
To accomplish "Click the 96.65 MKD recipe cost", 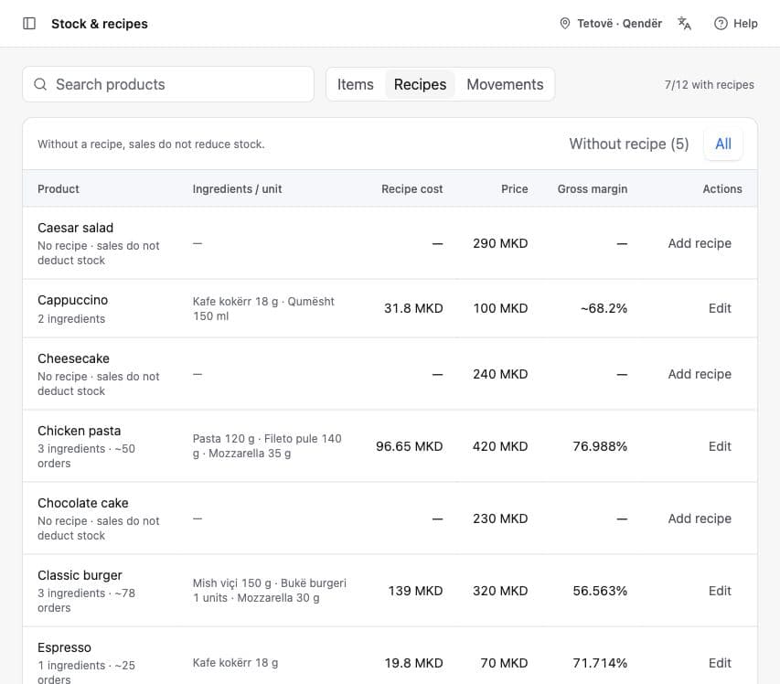I will (x=409, y=446).
